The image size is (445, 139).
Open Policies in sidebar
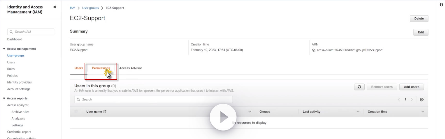(x=12, y=76)
